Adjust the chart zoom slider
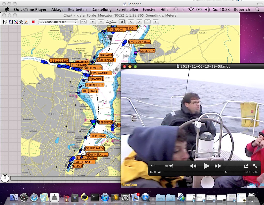 (110, 22)
